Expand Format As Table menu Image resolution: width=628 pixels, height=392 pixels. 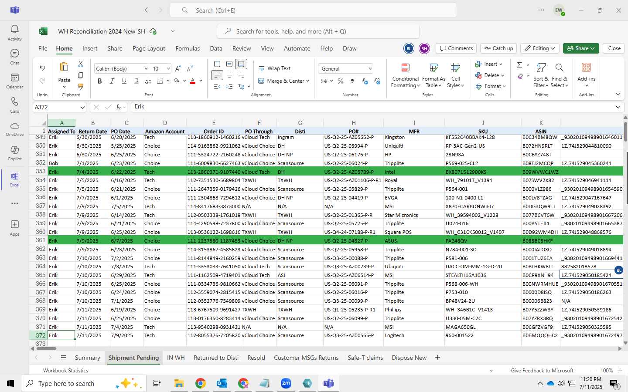click(433, 76)
